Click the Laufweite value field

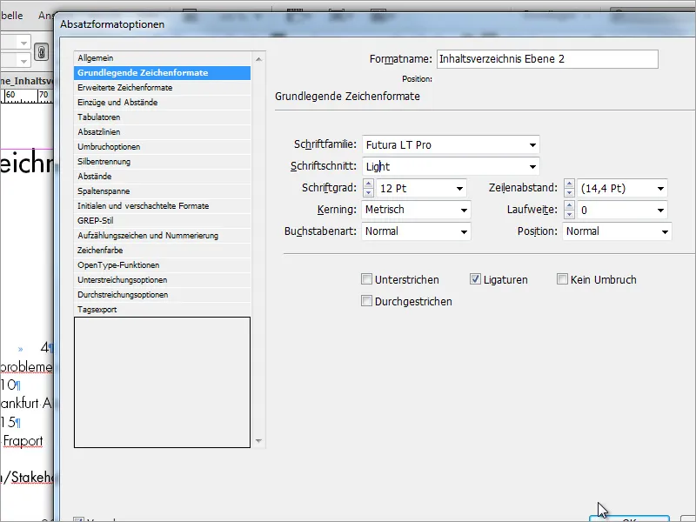pos(616,210)
